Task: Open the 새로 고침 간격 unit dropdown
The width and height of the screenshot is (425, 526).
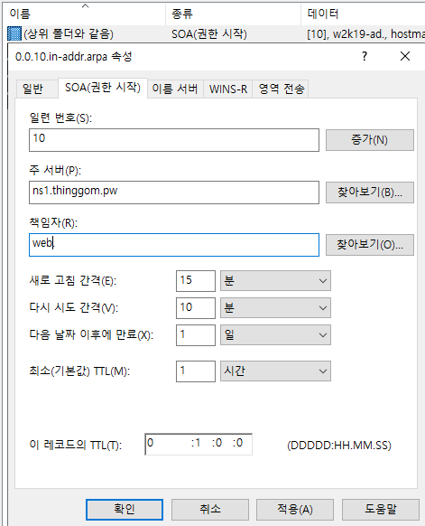Action: click(275, 281)
